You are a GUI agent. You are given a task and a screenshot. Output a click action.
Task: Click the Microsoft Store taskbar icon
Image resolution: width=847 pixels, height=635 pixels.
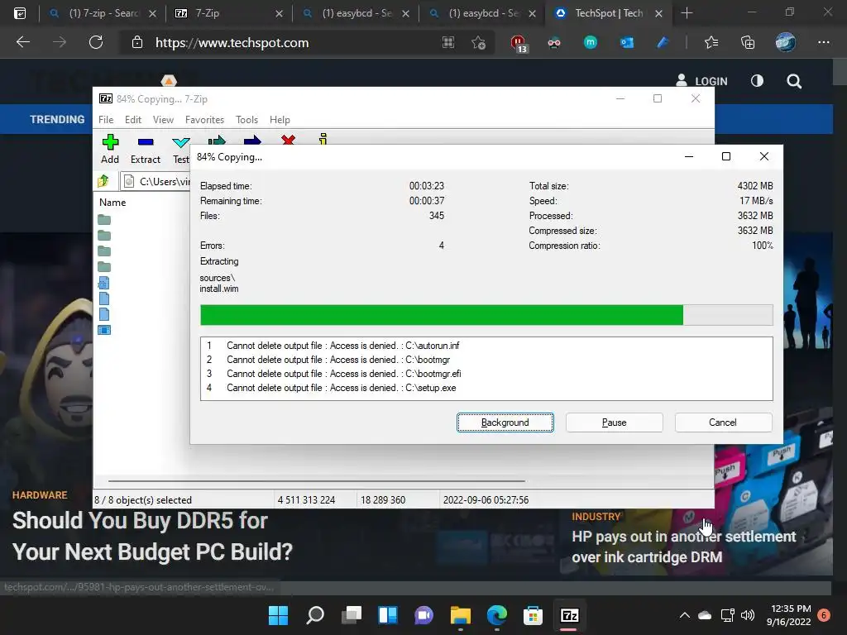[533, 615]
